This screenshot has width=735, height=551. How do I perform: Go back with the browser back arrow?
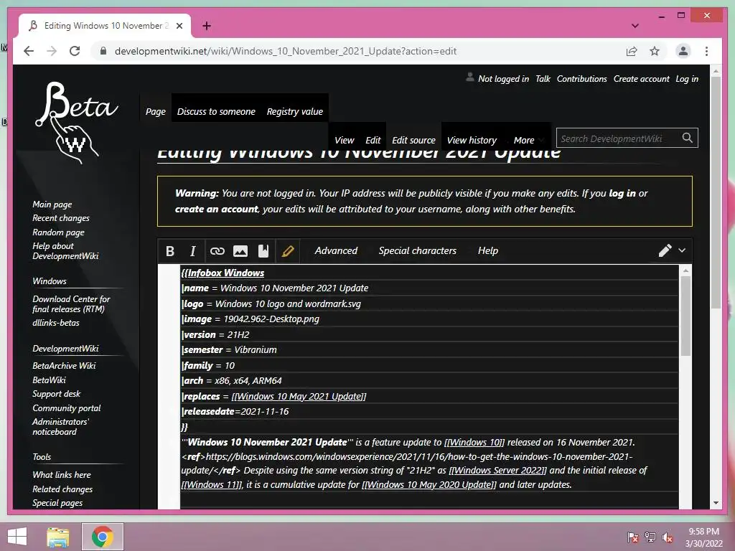point(29,51)
